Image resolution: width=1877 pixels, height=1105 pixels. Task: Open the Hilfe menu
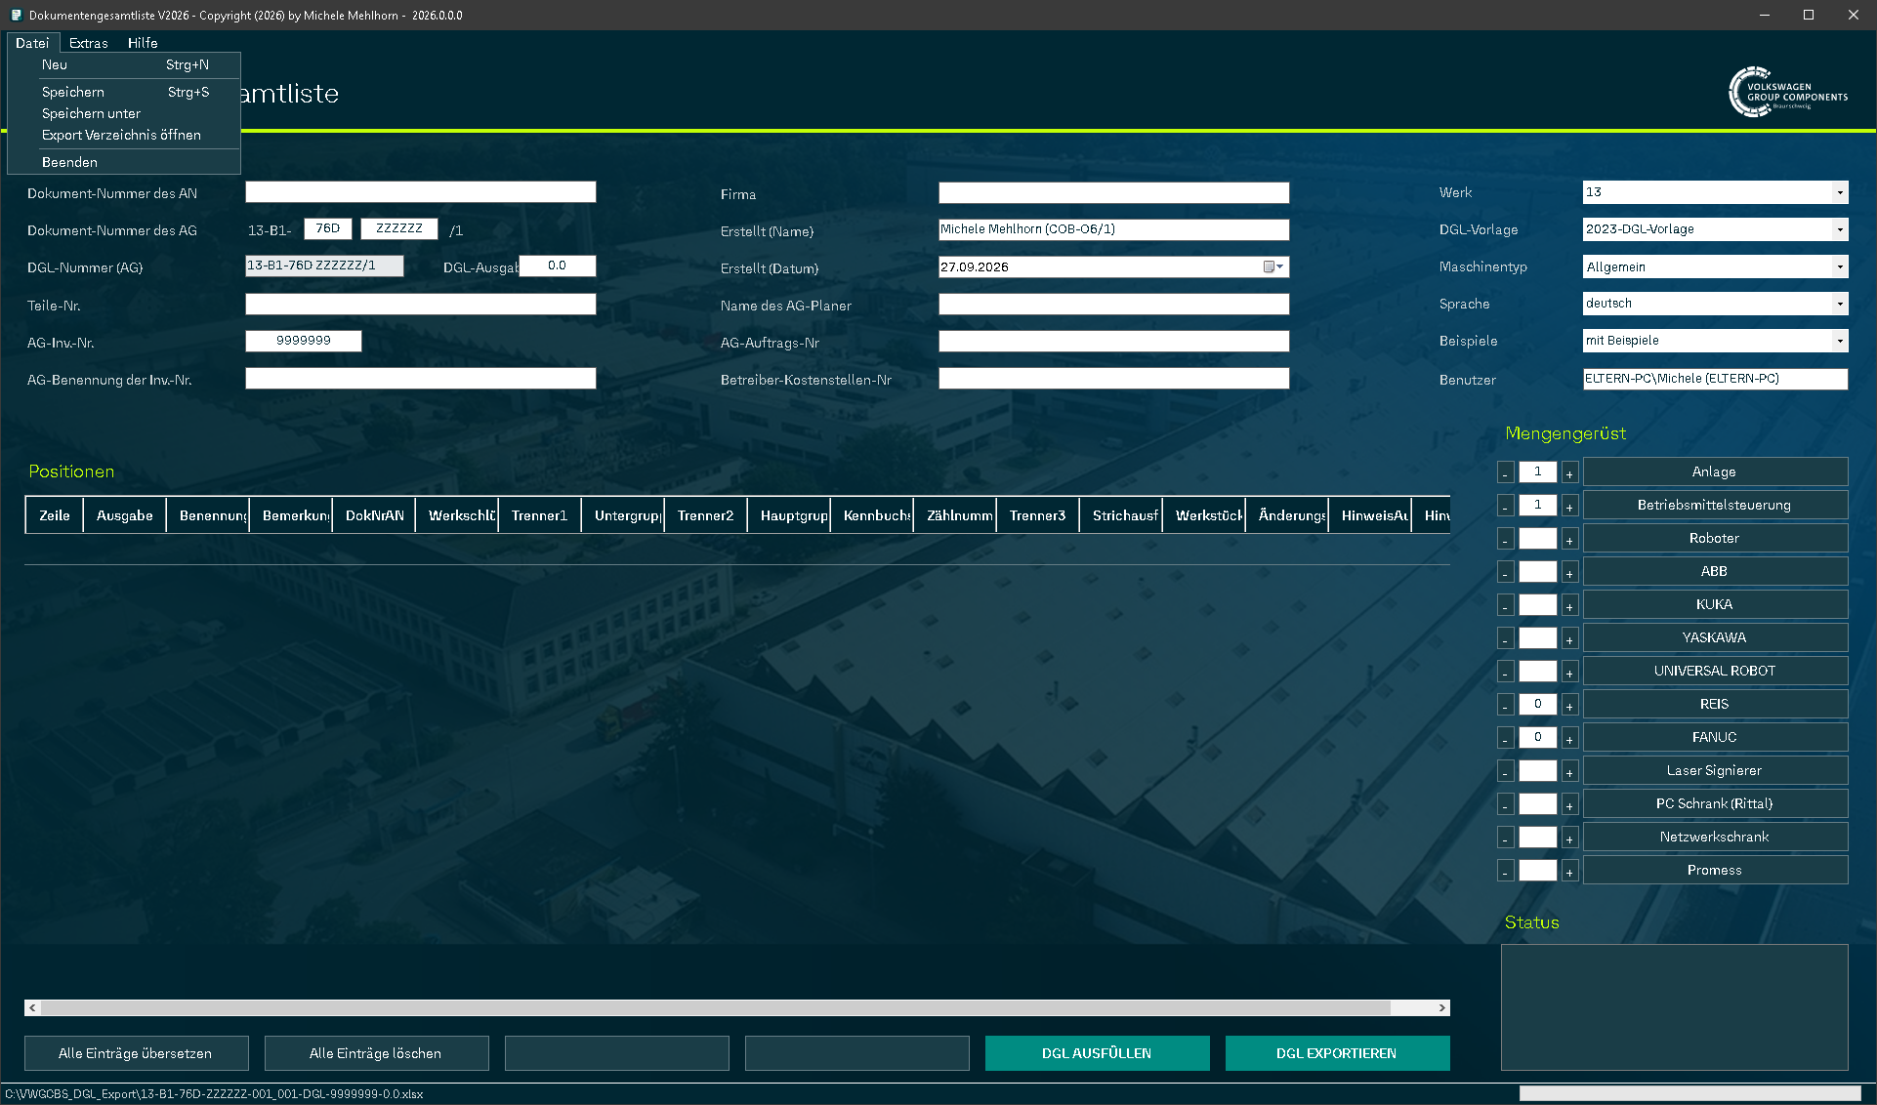pos(143,43)
